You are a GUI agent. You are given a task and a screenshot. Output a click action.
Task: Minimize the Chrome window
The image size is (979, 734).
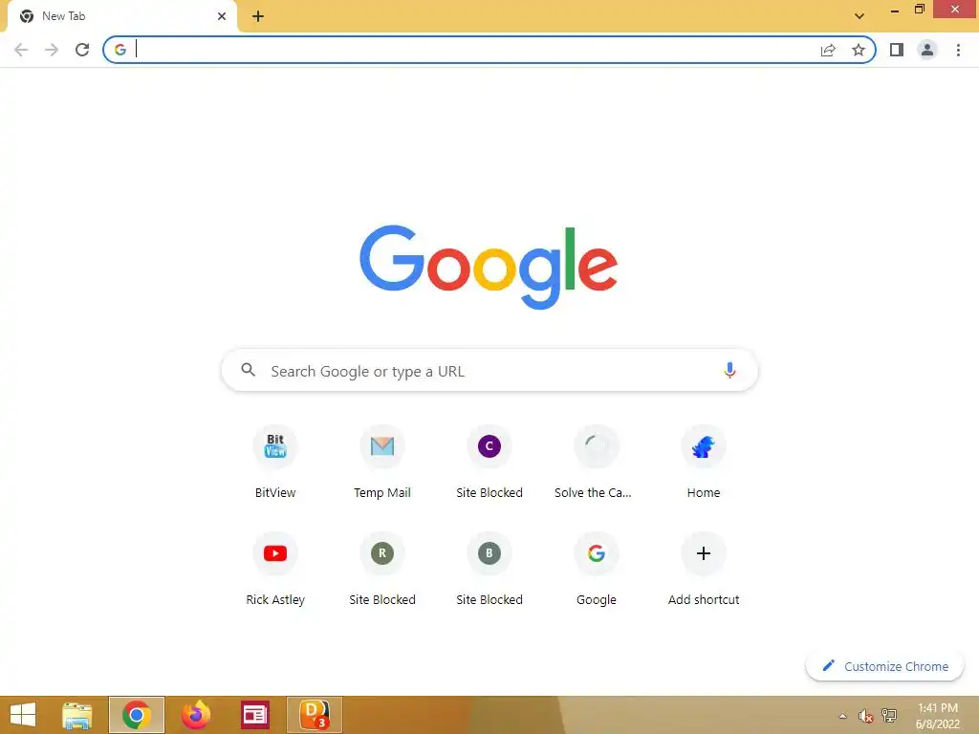895,10
